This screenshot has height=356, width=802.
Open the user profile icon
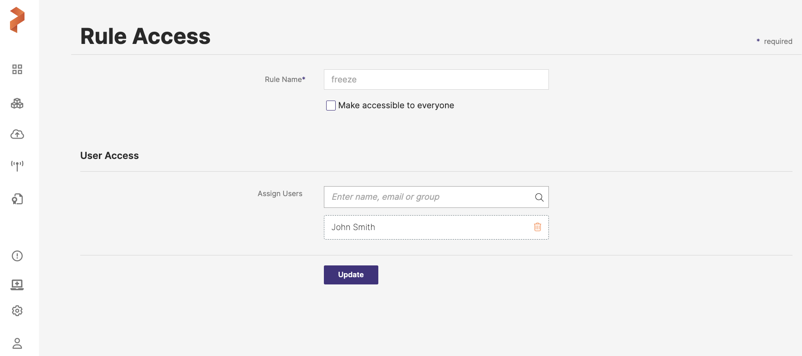(17, 343)
